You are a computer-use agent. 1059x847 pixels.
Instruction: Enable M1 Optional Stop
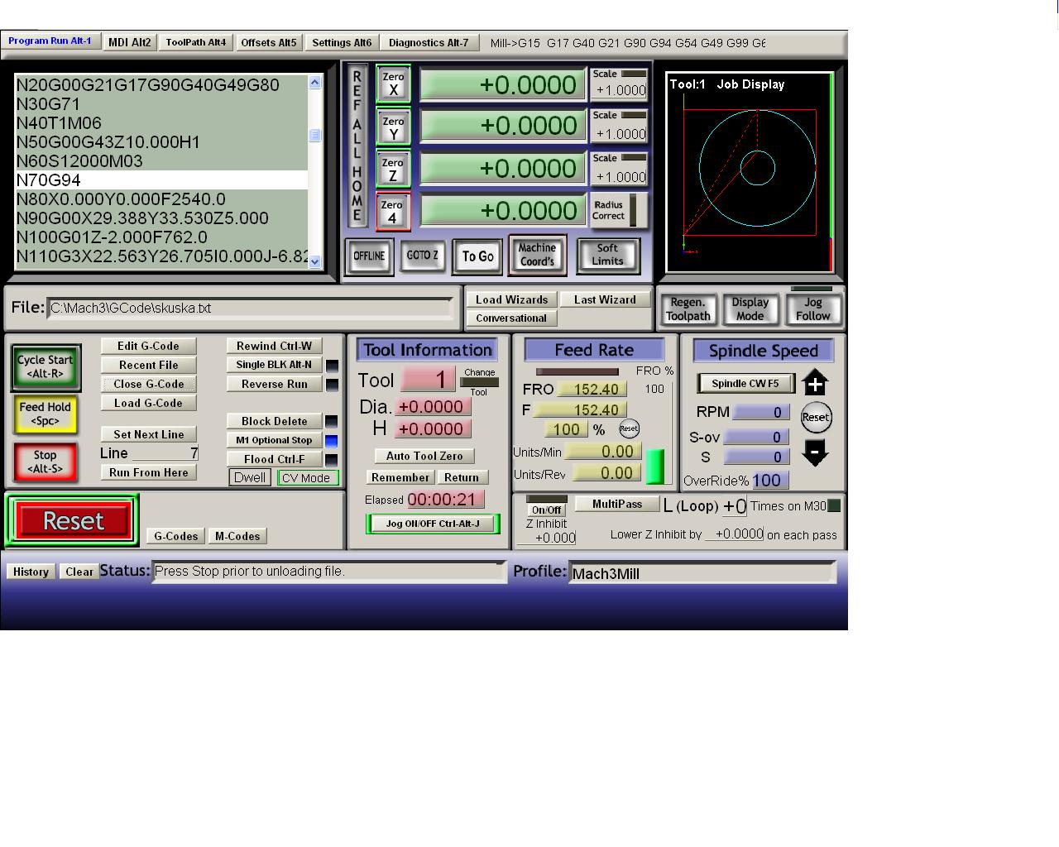pyautogui.click(x=274, y=441)
